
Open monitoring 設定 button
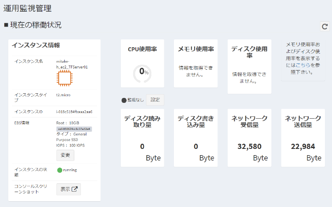pyautogui.click(x=155, y=100)
